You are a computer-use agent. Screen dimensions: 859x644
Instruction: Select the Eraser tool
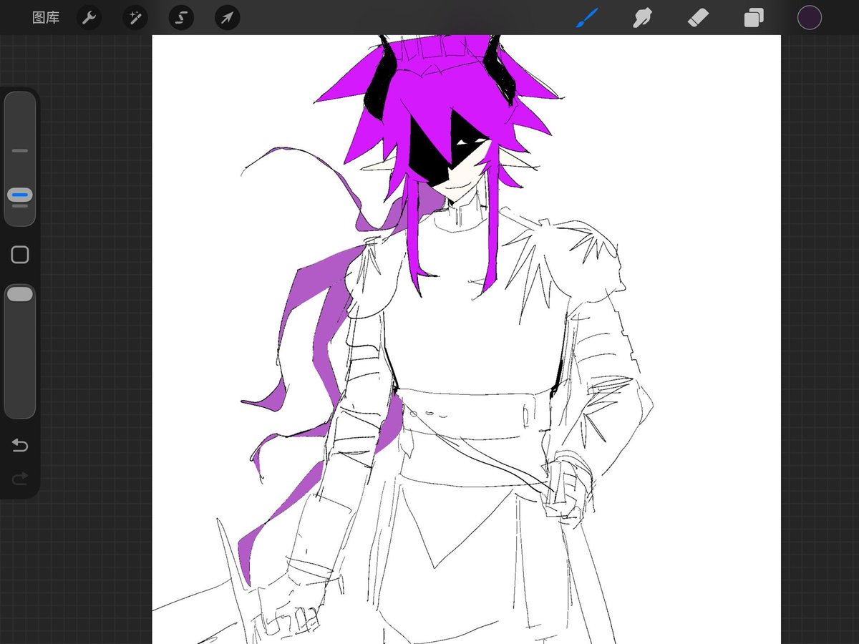(x=698, y=18)
